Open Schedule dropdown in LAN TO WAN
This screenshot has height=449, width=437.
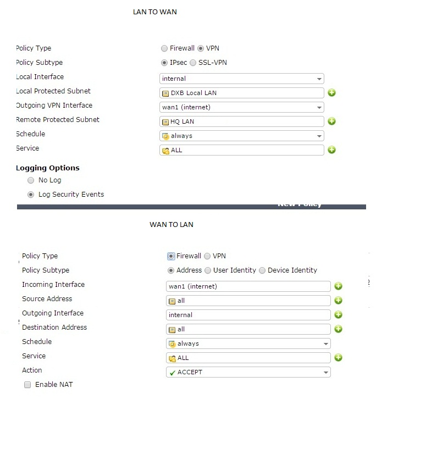coord(242,136)
